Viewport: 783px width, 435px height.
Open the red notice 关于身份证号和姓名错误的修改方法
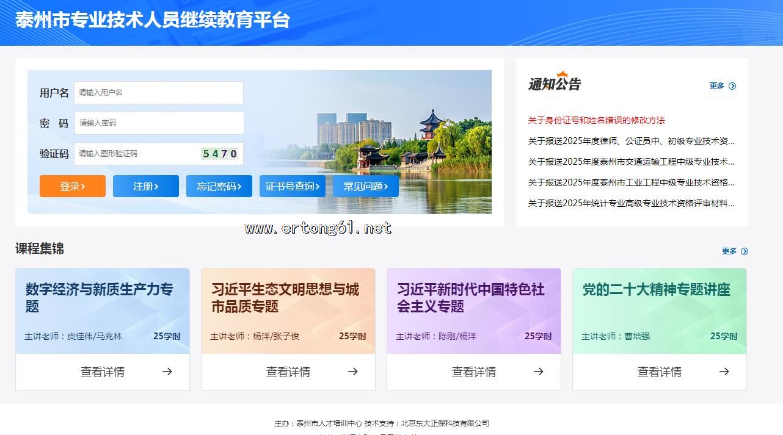(596, 120)
